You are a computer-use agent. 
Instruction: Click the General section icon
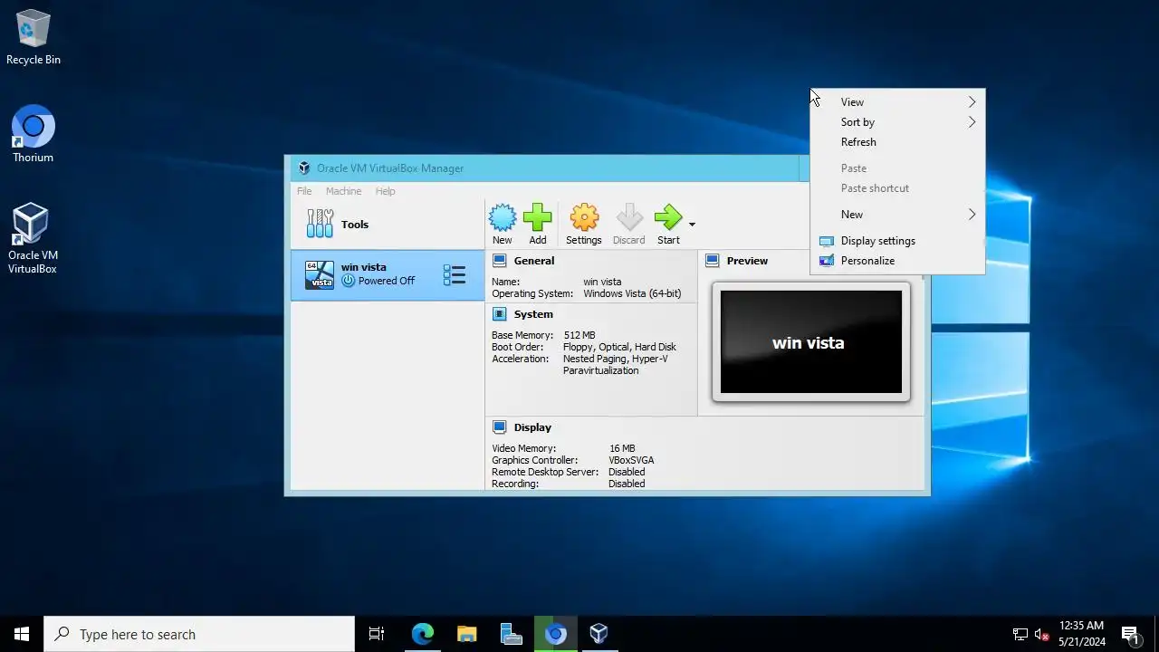click(x=499, y=261)
